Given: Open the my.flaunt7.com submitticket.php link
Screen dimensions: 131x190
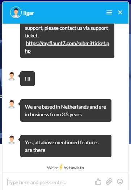Looking at the screenshot, I should tap(67, 47).
